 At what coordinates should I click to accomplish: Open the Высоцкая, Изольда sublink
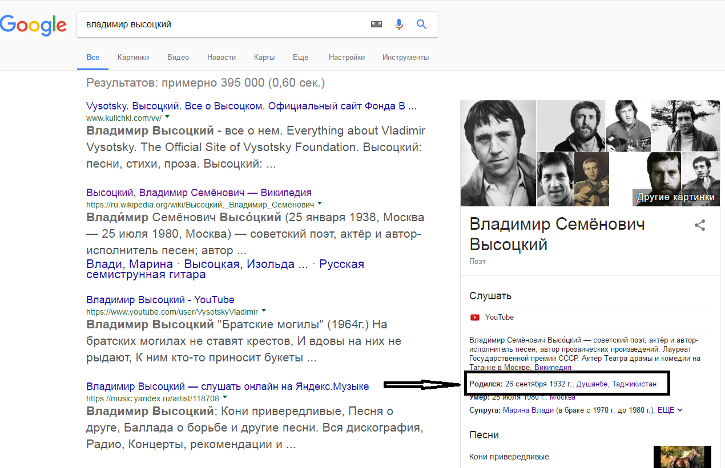246,264
